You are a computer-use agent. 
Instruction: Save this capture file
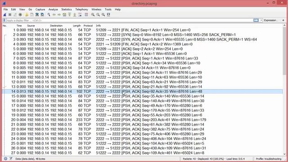pos(32,15)
